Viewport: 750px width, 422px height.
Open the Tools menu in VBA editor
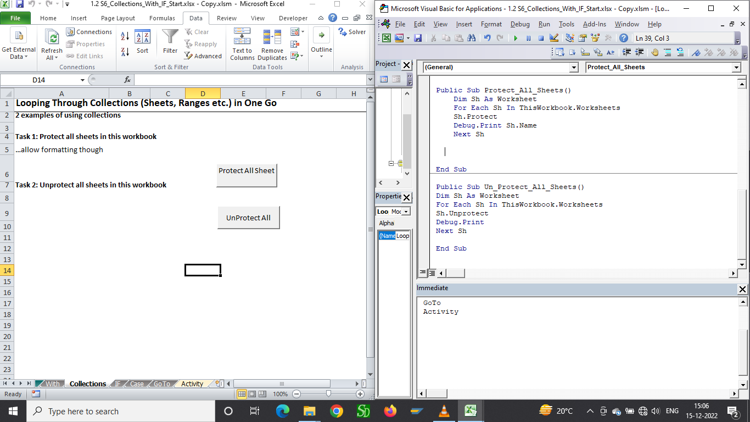566,24
